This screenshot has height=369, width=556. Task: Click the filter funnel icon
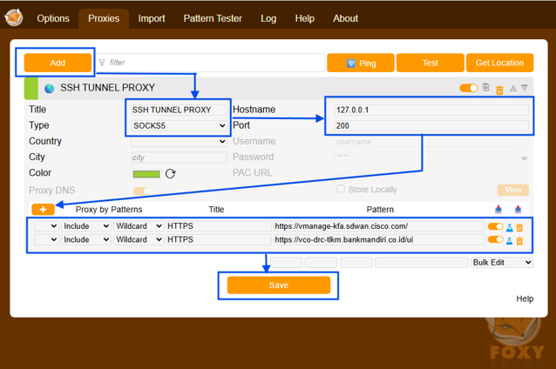click(102, 63)
